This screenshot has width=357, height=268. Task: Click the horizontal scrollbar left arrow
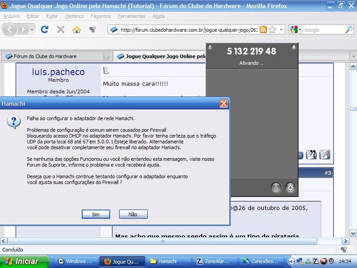(4, 241)
